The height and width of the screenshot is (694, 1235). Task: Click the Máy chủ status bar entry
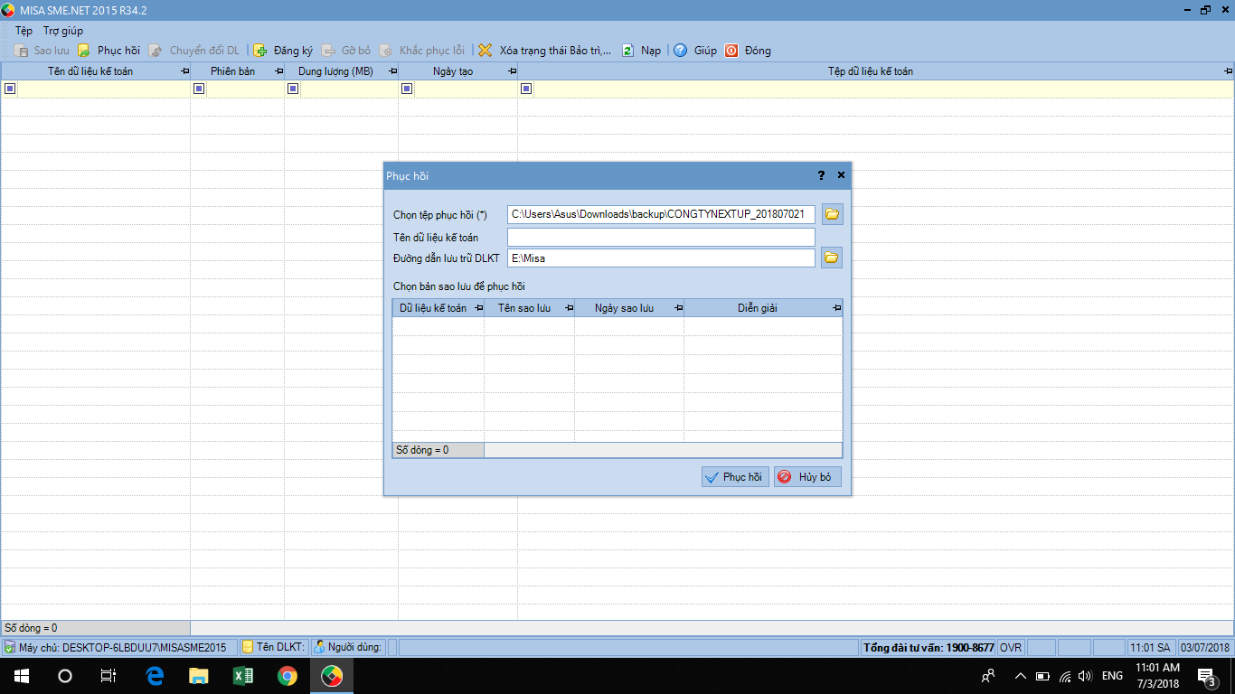(x=119, y=647)
